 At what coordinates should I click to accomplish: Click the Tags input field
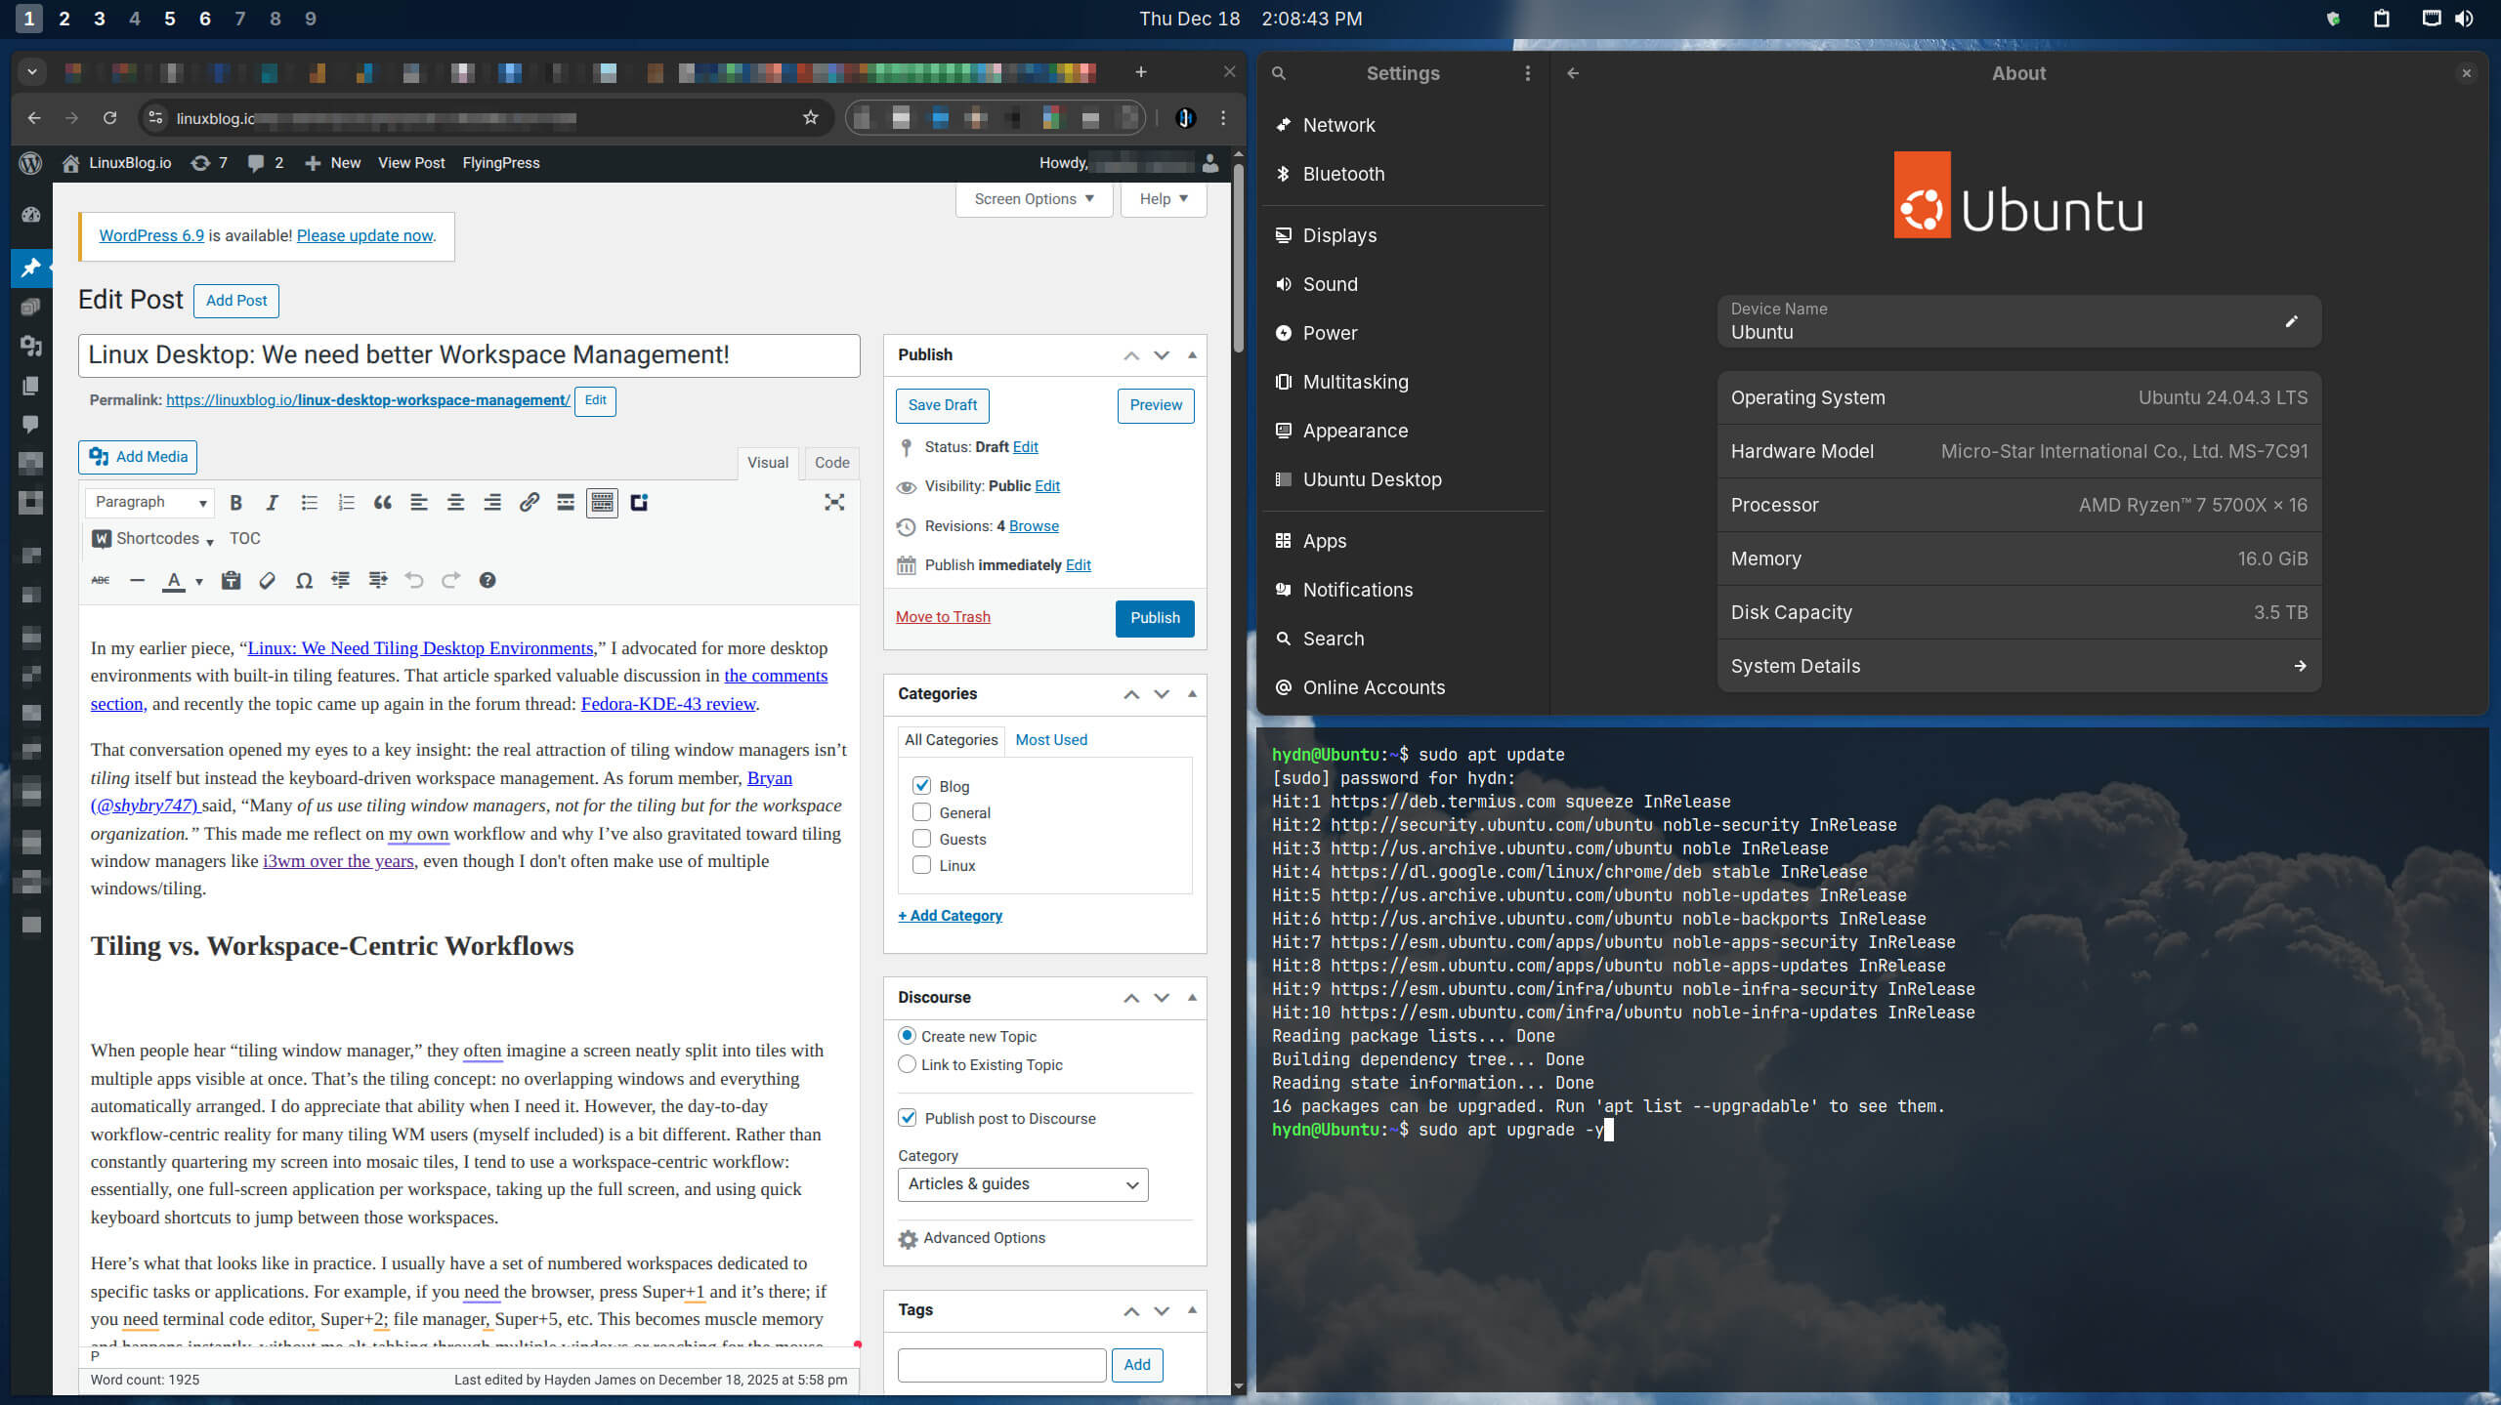(x=1001, y=1364)
